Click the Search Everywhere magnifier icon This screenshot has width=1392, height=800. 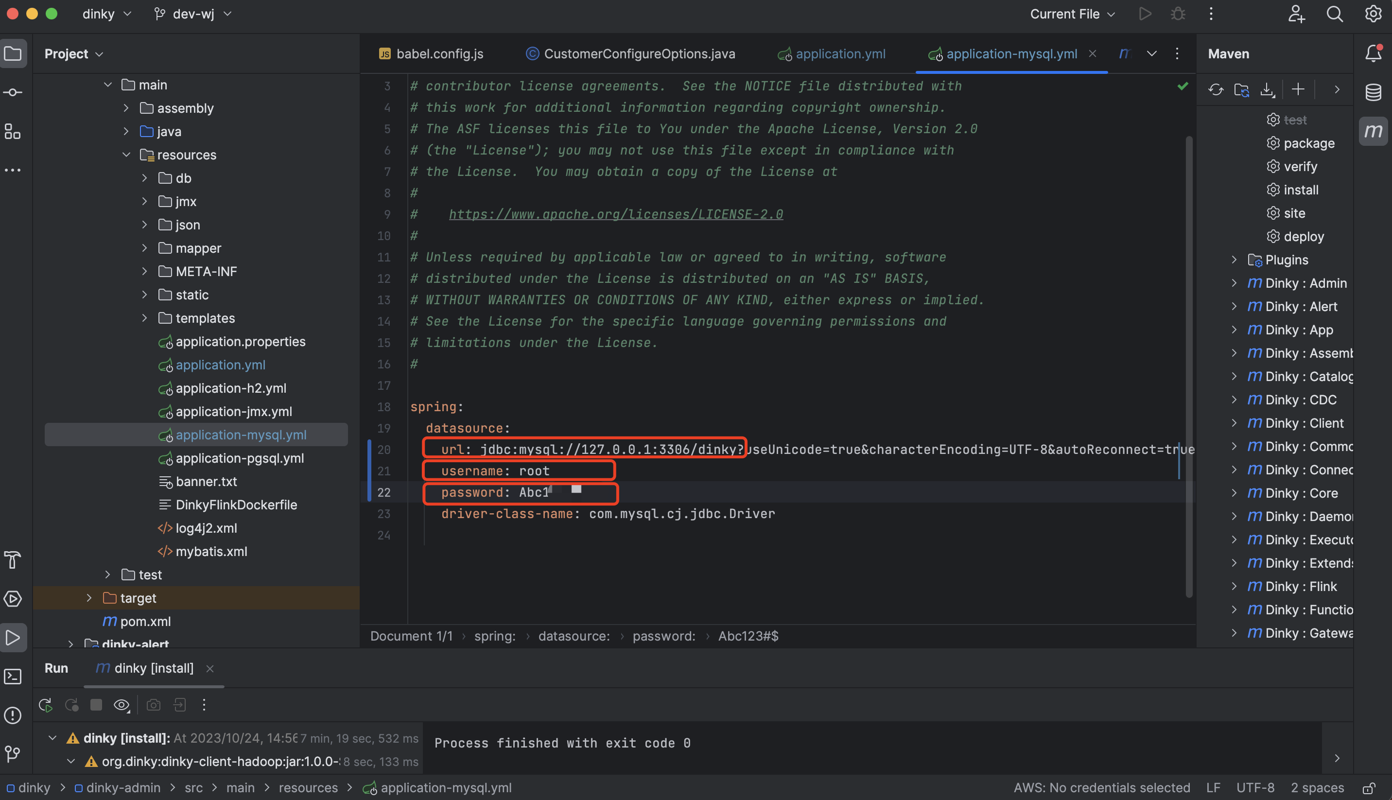pos(1335,14)
